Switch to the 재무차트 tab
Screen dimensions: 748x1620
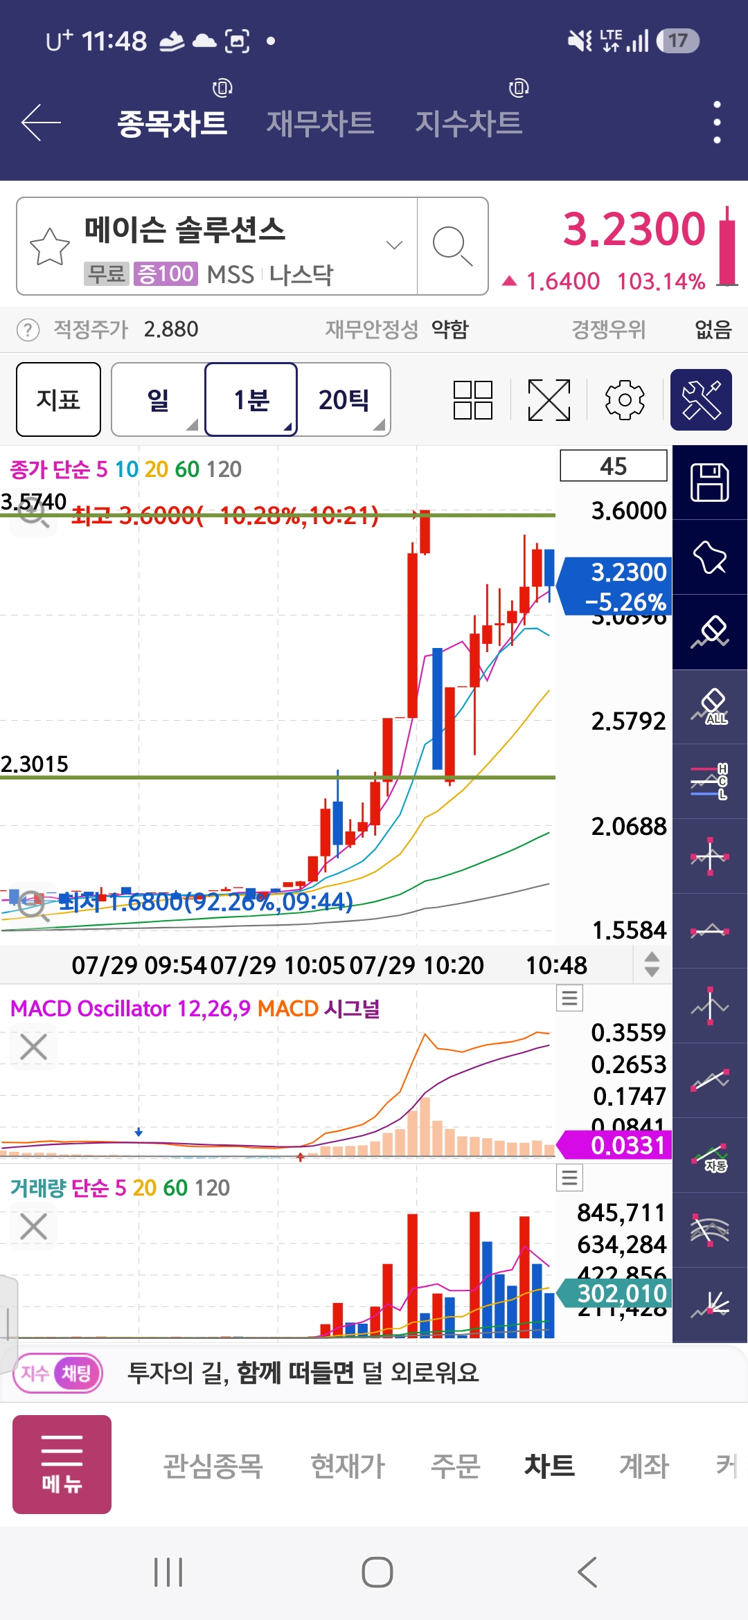[320, 123]
